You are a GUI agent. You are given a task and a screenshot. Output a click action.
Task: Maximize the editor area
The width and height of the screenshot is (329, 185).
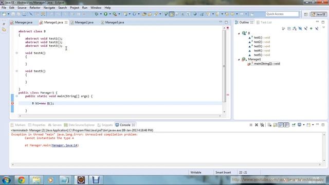click(226, 22)
